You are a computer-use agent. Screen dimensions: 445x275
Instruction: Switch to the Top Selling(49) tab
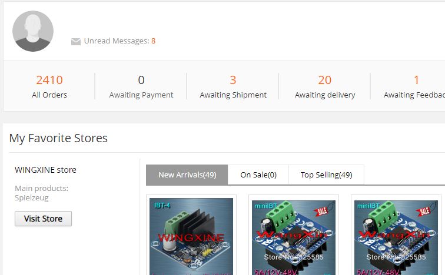click(326, 175)
